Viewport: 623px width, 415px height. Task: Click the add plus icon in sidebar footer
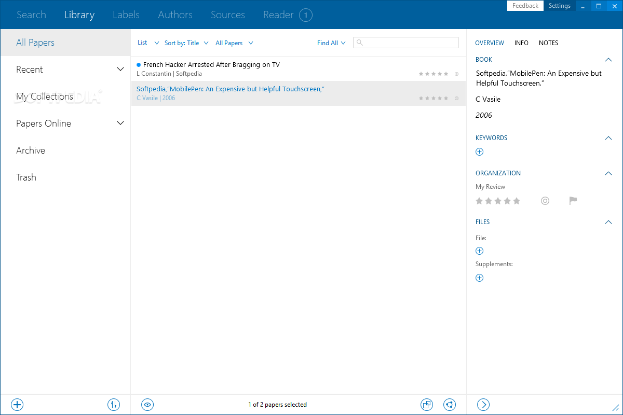(17, 405)
